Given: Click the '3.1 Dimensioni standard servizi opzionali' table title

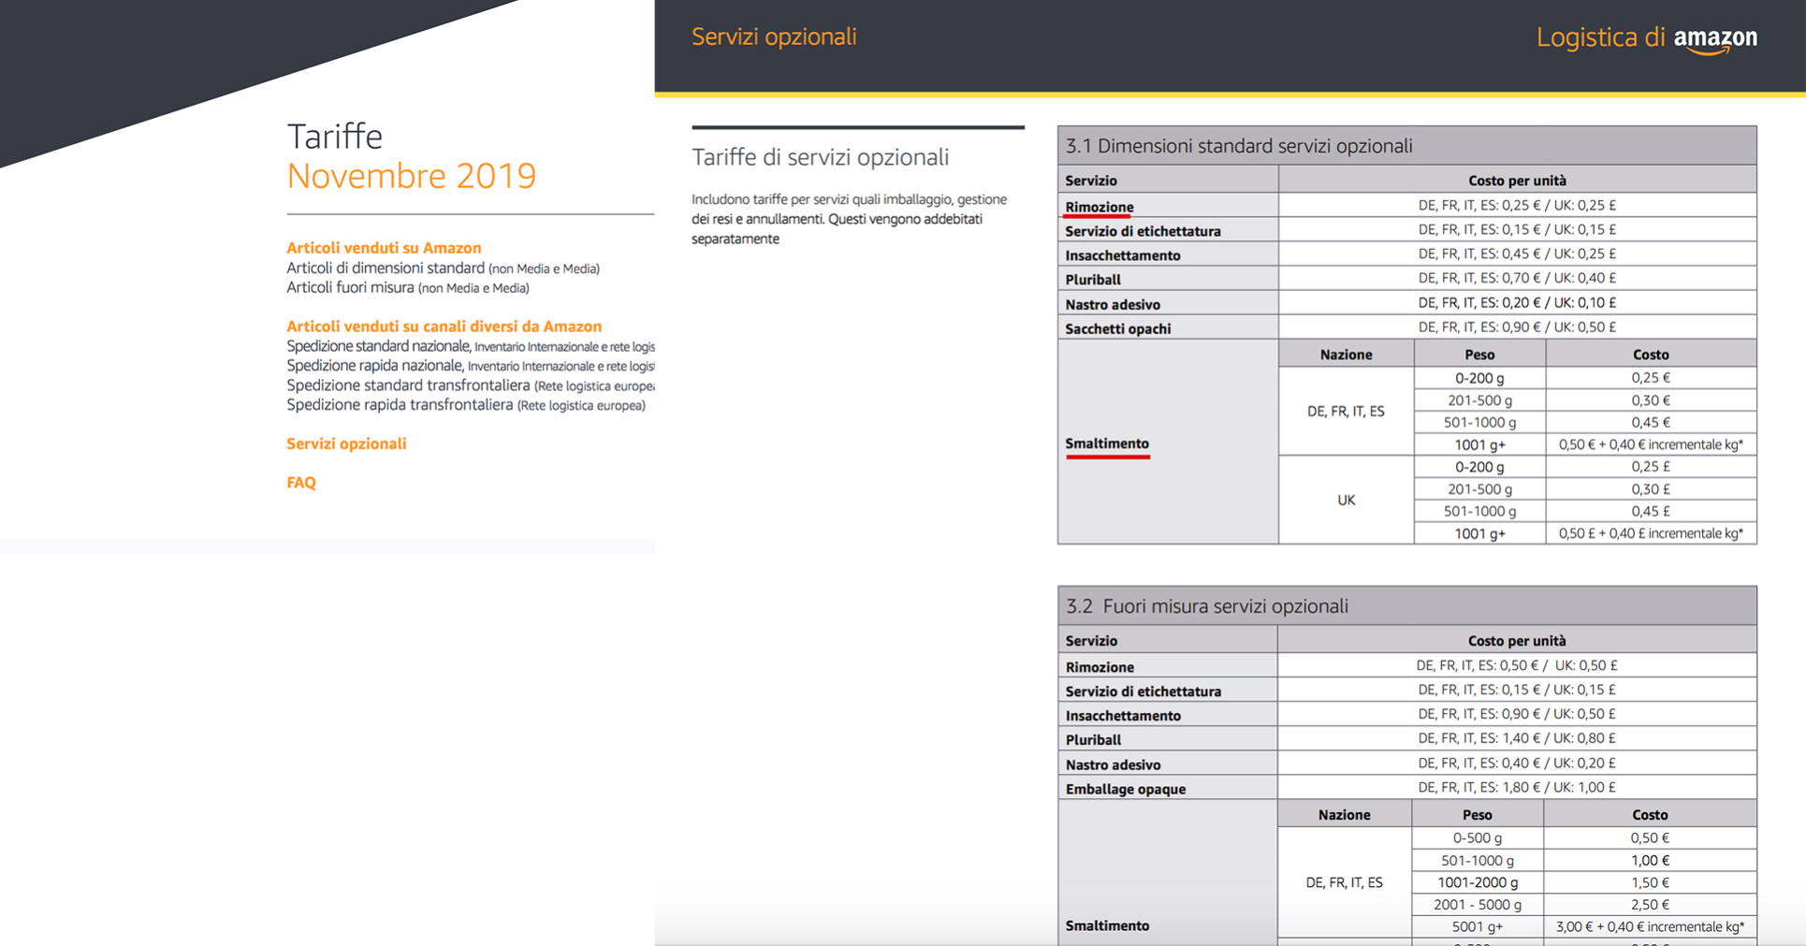Looking at the screenshot, I should pos(1239,146).
